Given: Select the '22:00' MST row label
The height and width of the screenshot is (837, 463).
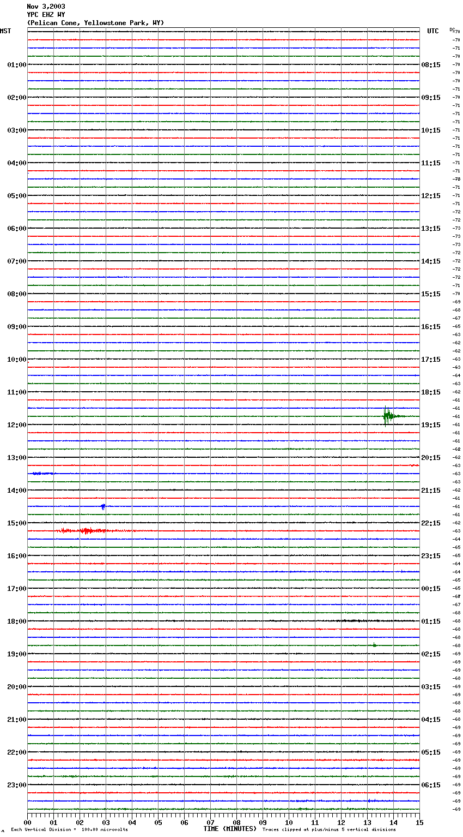Looking at the screenshot, I should (17, 752).
